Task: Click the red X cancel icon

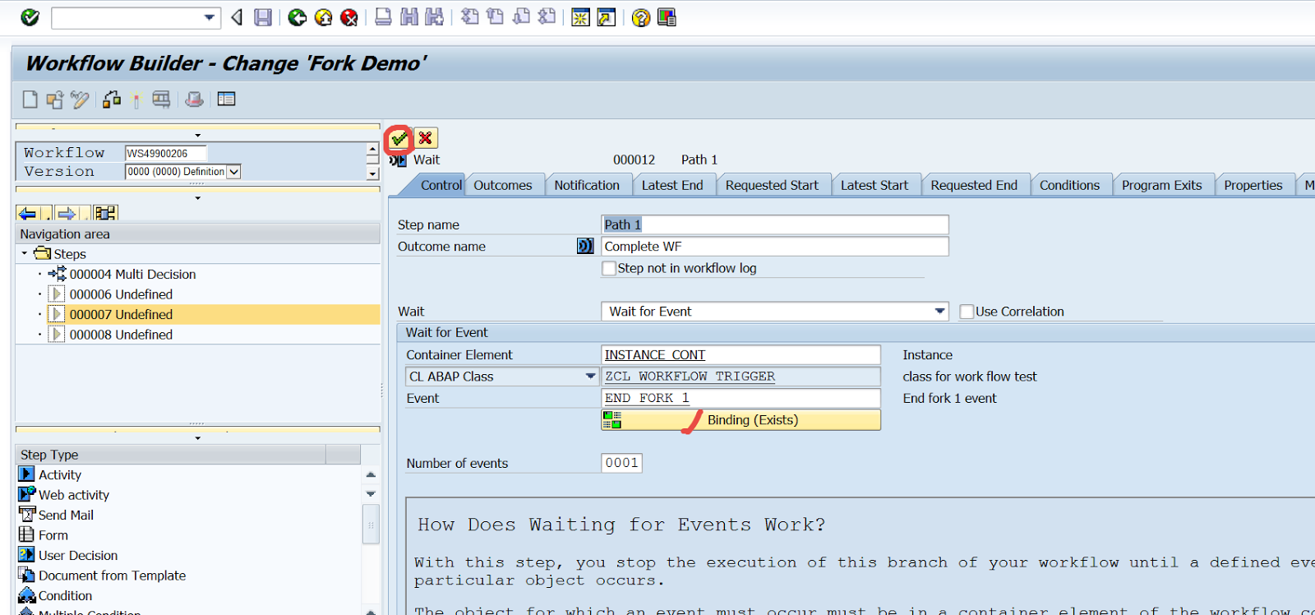Action: [426, 138]
